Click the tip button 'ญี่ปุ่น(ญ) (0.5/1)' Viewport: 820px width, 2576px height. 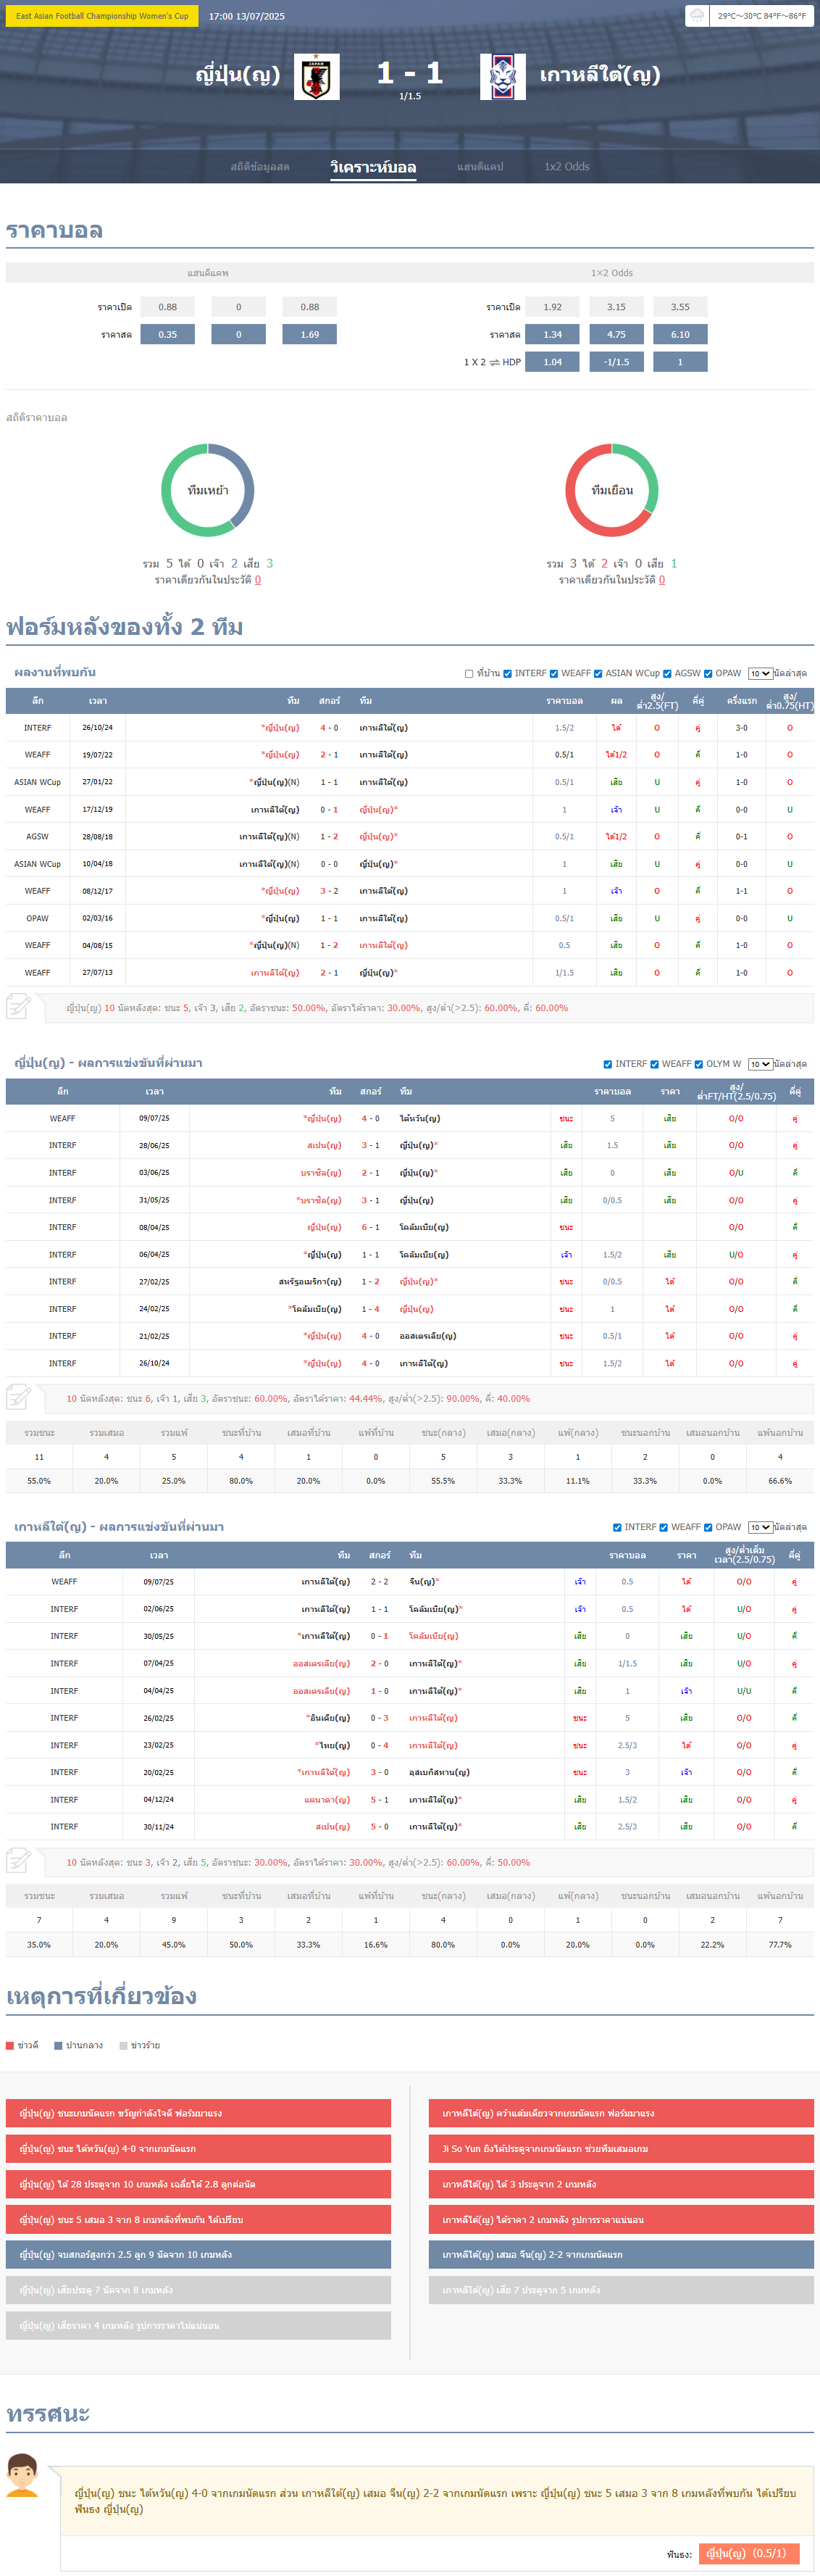pyautogui.click(x=749, y=2553)
